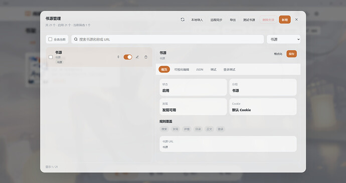The height and width of the screenshot is (183, 346).
Task: Open the 登录调试 tab
Action: tap(229, 69)
